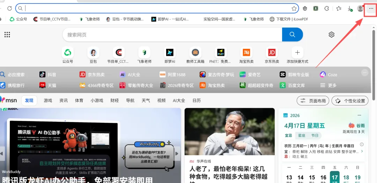
Task: Add page to favorites star icon
Action: click(x=294, y=8)
